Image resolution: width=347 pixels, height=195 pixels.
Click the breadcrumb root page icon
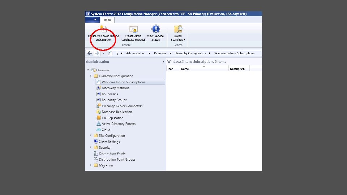(x=111, y=53)
